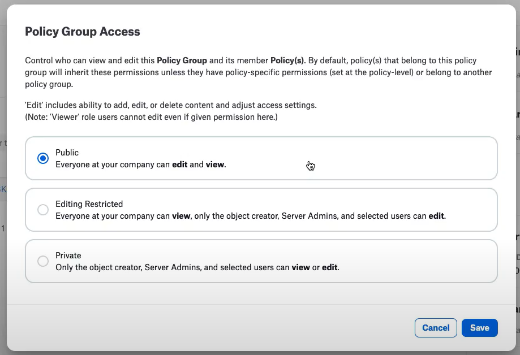The height and width of the screenshot is (355, 520).
Task: Click the bold 'view' word in Private option
Action: coord(301,267)
